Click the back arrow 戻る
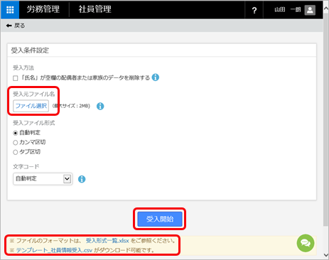Image resolution: width=329 pixels, height=260 pixels. click(x=16, y=26)
